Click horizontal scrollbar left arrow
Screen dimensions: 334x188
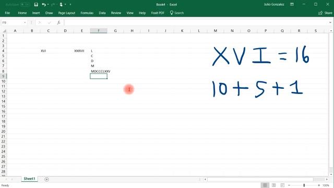tap(205, 180)
